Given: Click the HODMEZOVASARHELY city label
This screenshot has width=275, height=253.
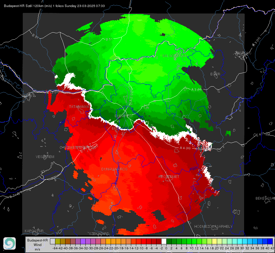Looking at the screenshot, I should click(213, 227).
